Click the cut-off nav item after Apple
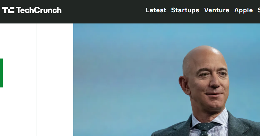 [x=259, y=10]
